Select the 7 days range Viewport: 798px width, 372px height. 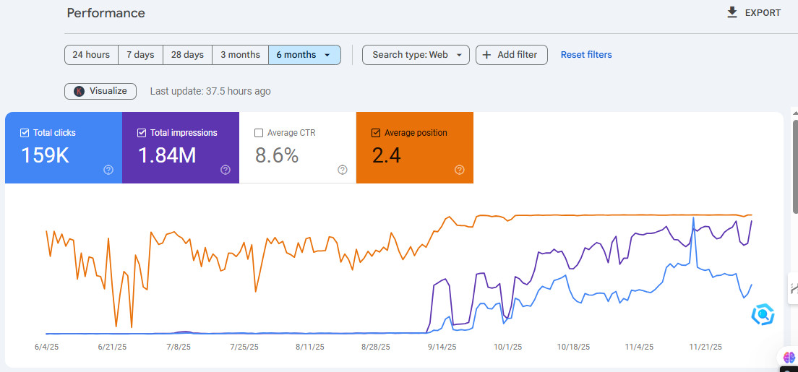(140, 55)
